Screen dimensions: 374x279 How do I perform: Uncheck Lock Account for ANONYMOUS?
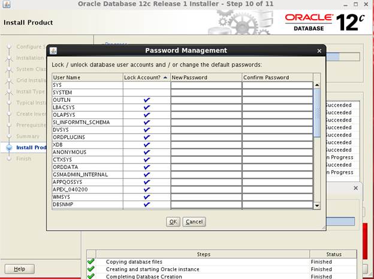click(x=147, y=152)
